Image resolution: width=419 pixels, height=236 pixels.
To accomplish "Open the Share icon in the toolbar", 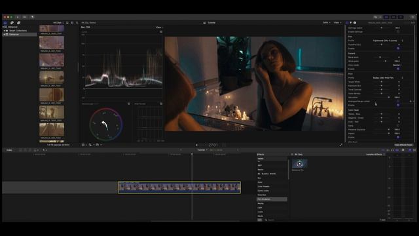I will coord(412,17).
